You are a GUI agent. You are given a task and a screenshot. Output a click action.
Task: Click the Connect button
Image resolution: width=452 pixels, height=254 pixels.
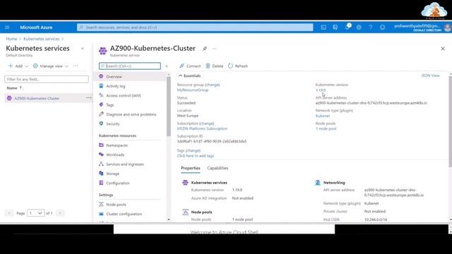click(190, 66)
